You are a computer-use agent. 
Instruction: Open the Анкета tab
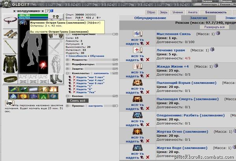(x=193, y=12)
